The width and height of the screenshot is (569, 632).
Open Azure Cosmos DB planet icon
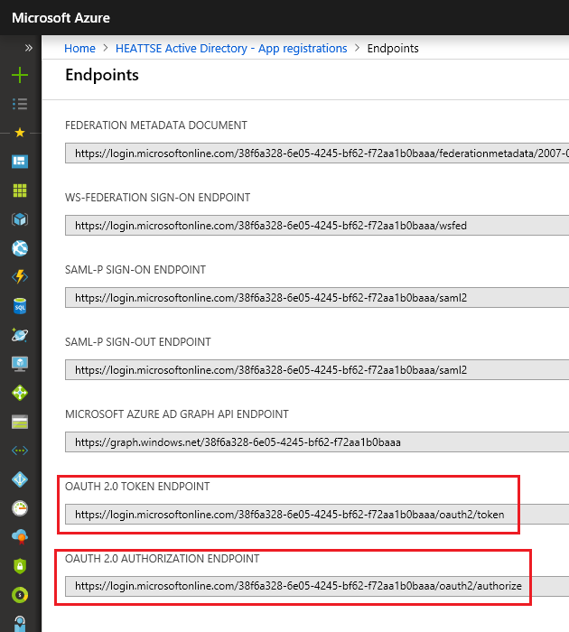click(x=19, y=335)
